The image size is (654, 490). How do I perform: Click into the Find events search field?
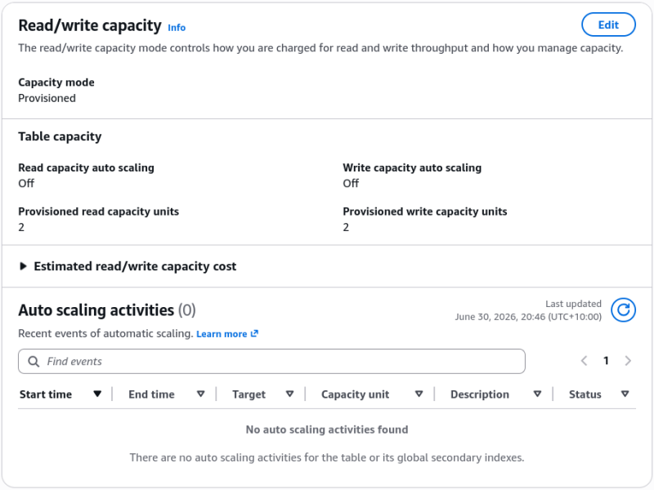(271, 361)
